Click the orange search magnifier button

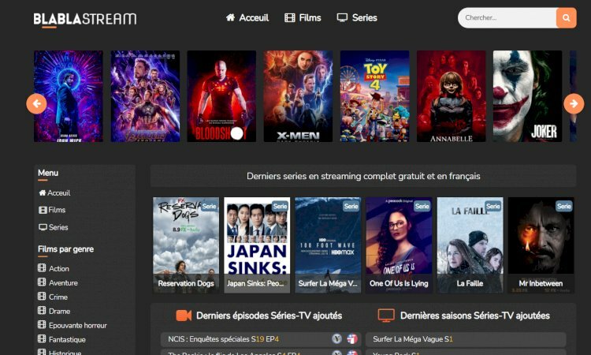(x=566, y=17)
